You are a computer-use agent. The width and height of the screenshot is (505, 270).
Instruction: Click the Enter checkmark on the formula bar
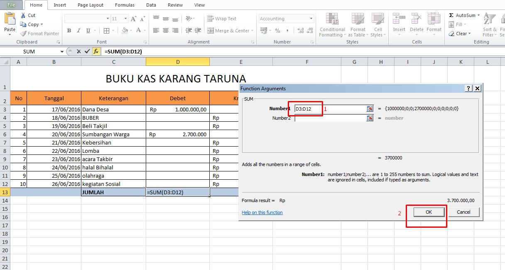click(x=88, y=51)
